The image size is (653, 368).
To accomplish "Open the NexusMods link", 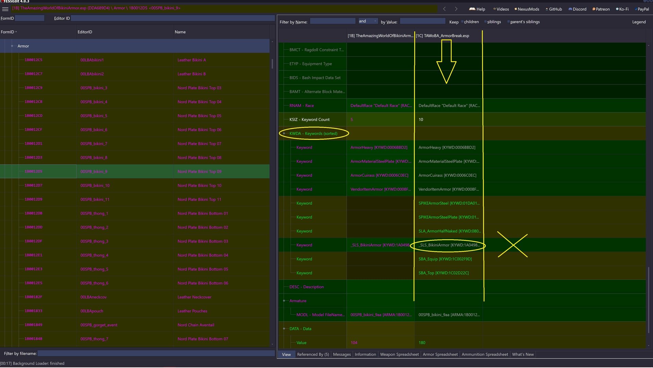I will tap(527, 9).
